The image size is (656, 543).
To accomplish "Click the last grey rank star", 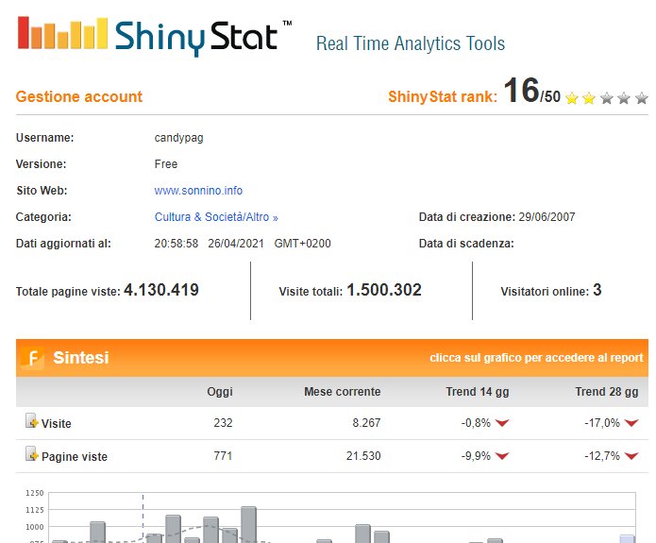I will [641, 98].
